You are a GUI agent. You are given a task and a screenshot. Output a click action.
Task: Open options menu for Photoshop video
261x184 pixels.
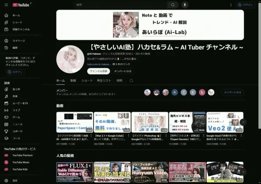[x=166, y=136]
